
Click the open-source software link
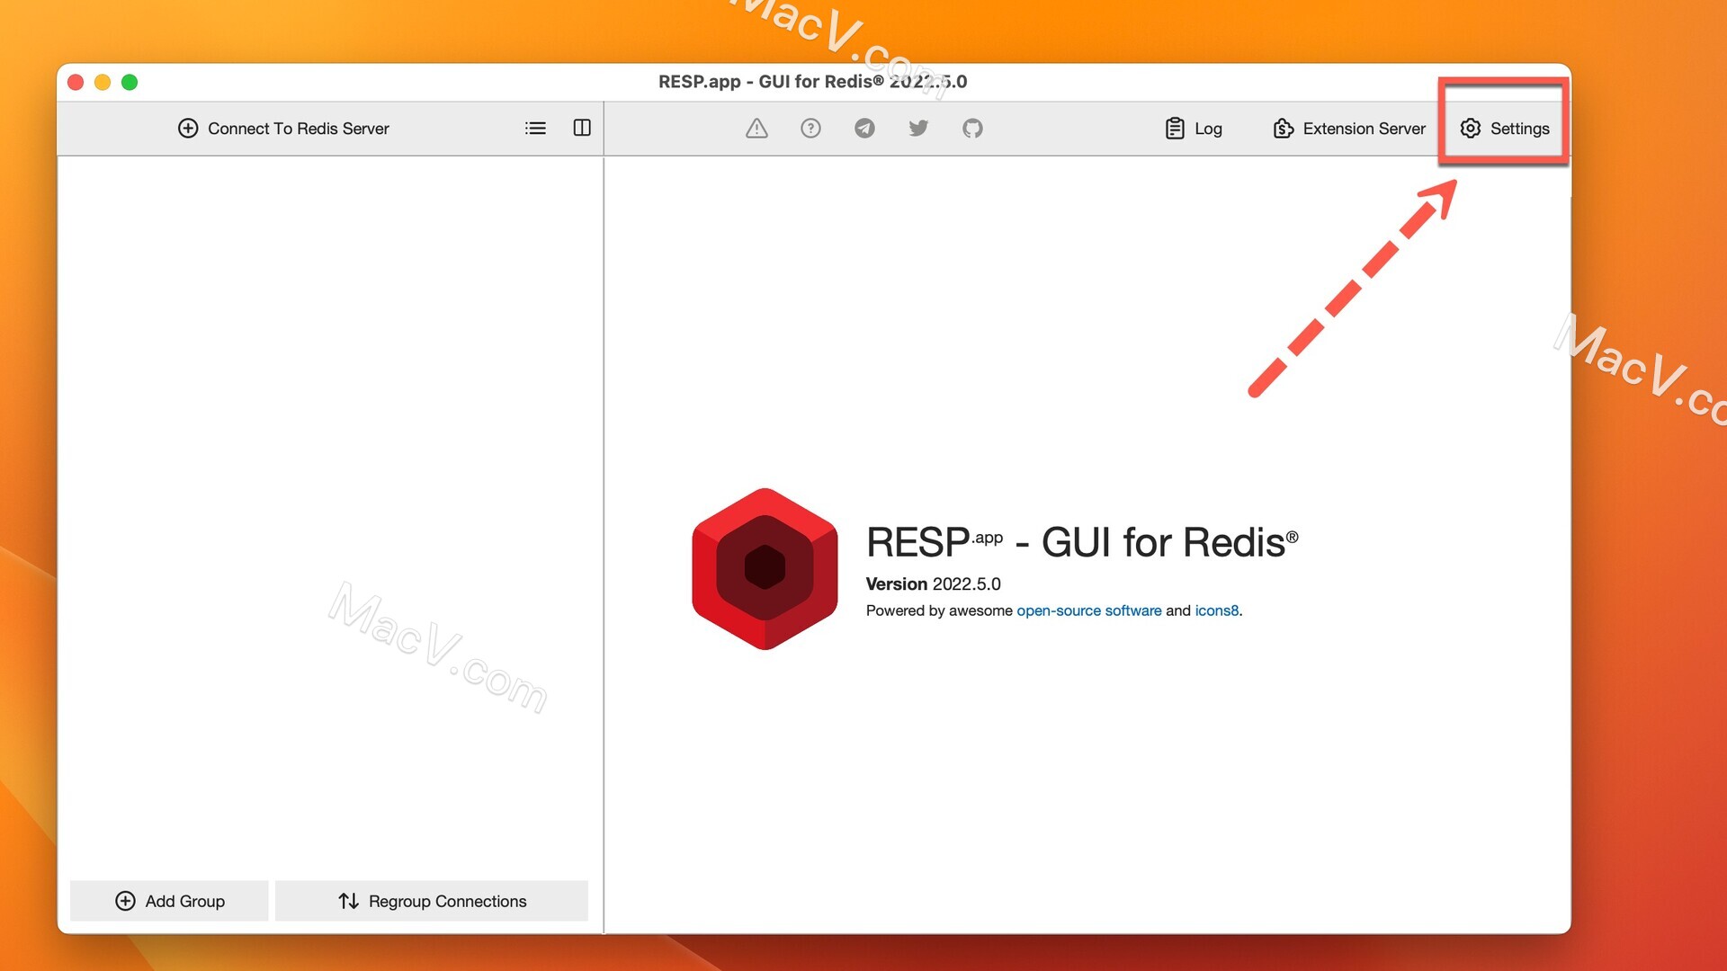1089,610
